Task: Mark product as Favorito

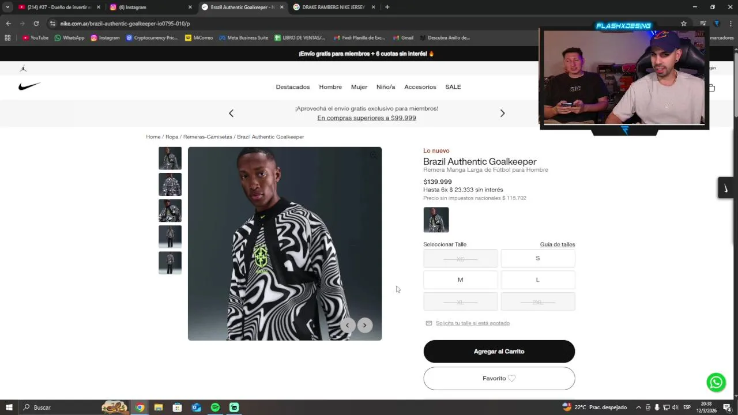Action: tap(499, 379)
